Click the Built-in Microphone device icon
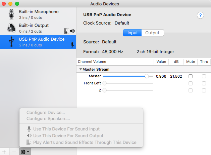This screenshot has height=155, width=211. 11,14
